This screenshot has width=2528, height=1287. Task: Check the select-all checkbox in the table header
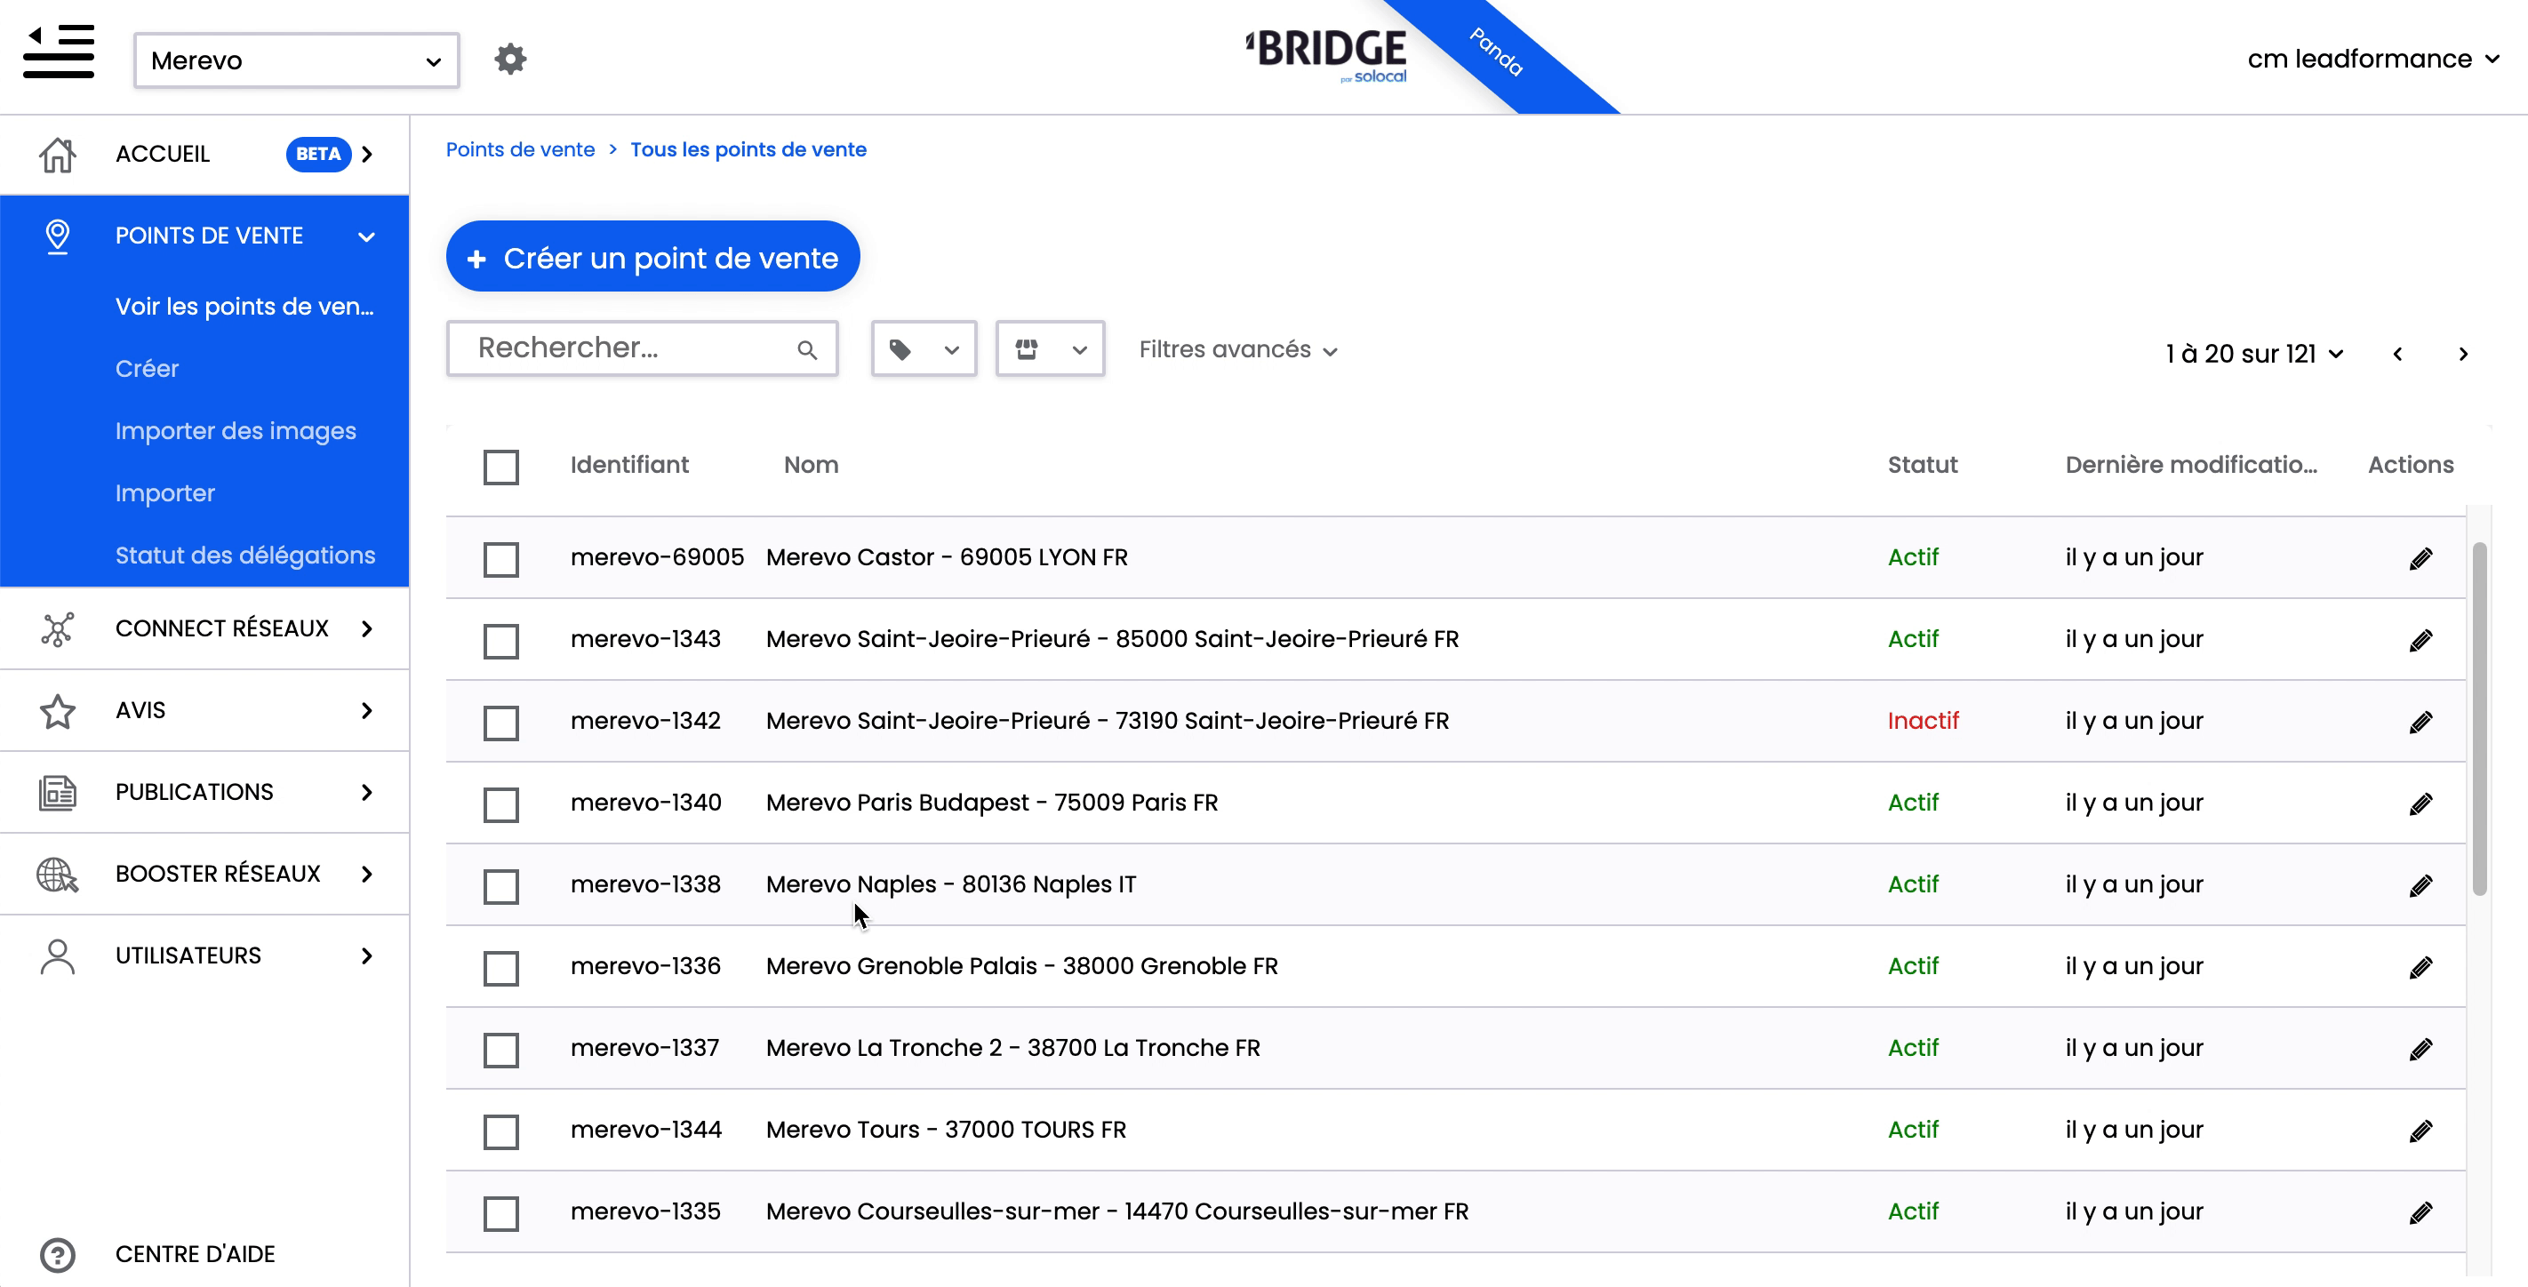click(x=500, y=467)
